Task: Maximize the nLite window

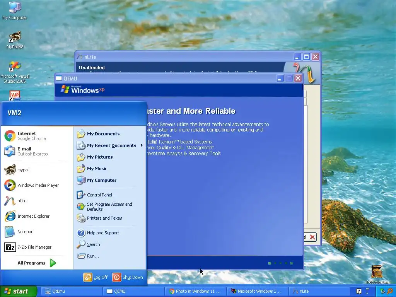Action: [306, 57]
